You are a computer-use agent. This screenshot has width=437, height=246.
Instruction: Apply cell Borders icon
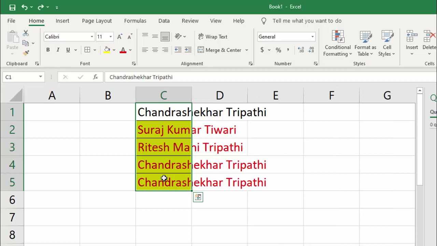[87, 50]
